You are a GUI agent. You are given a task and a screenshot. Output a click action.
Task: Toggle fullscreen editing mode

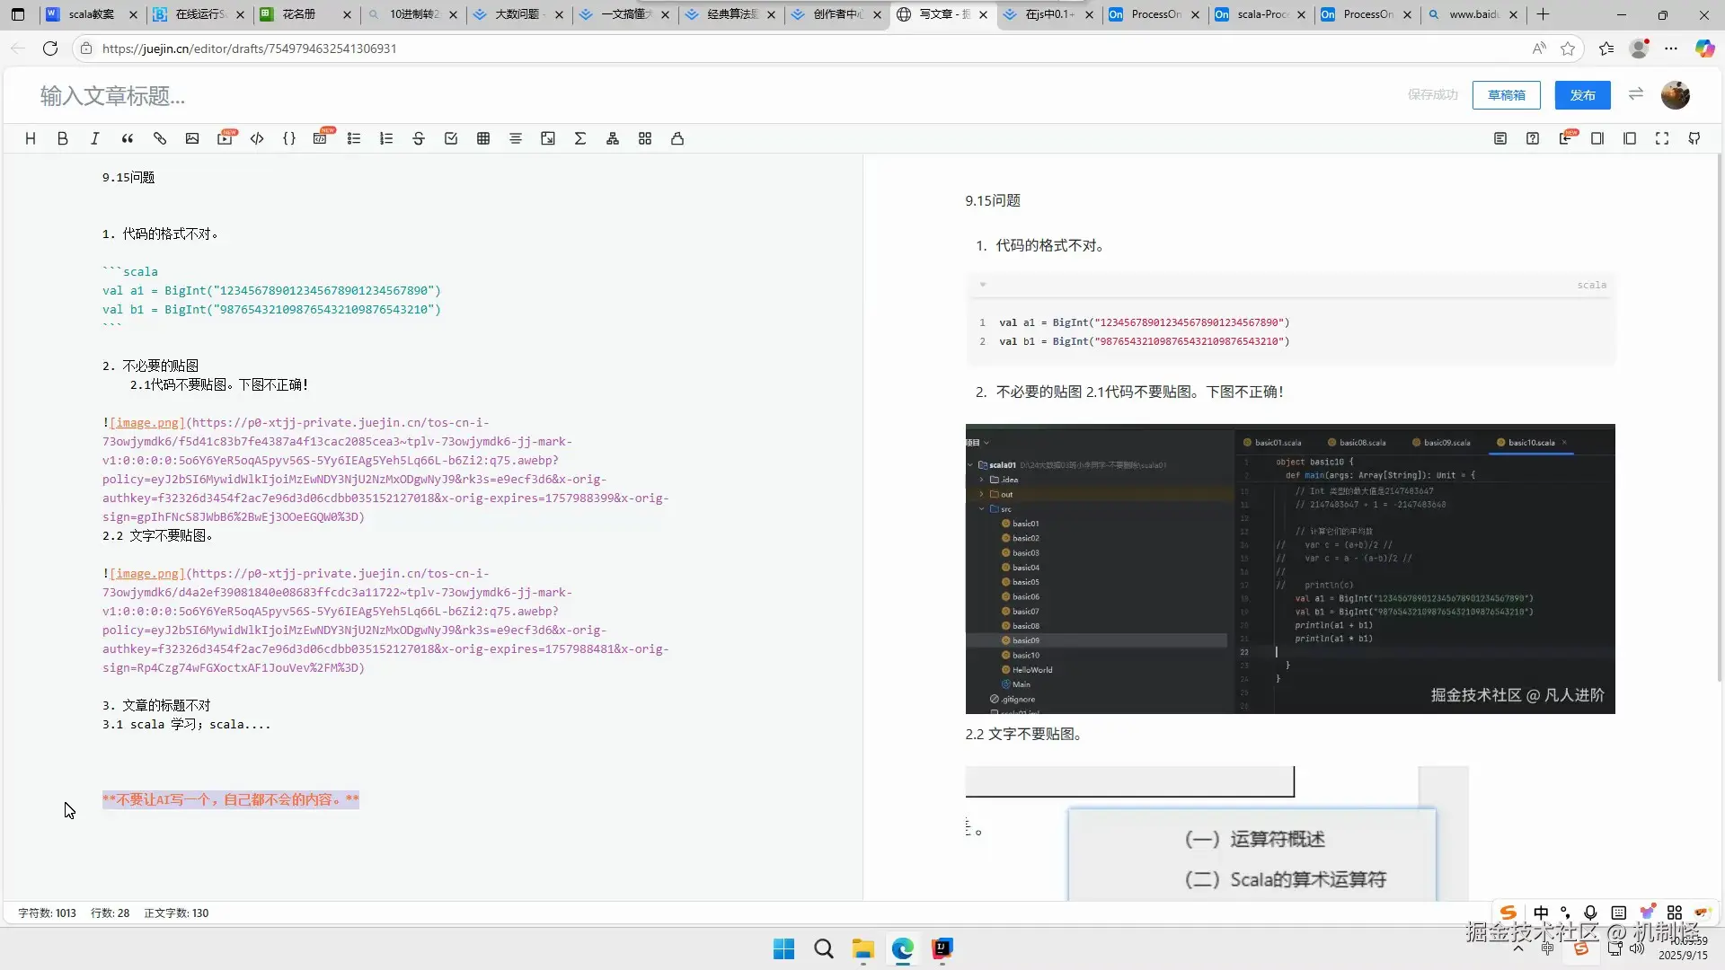(1662, 138)
